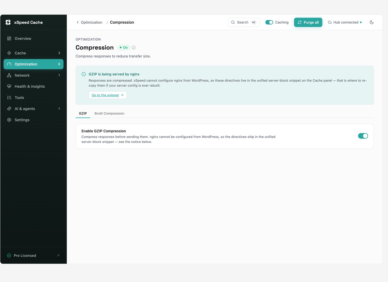Viewport: 388px width, 282px height.
Task: Click the ⌘K shortcut hint
Action: tap(254, 22)
